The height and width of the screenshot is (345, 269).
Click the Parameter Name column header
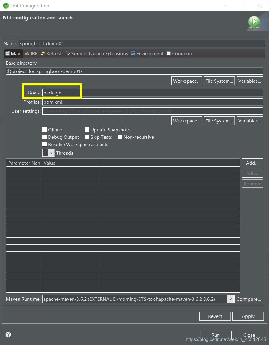(x=24, y=163)
